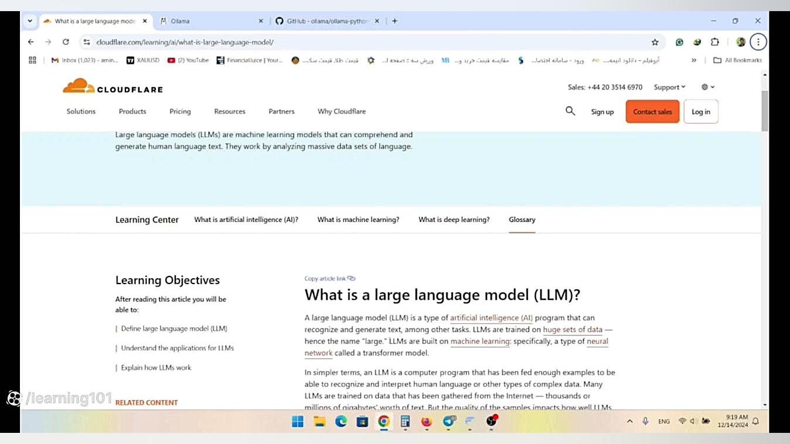Open the Solutions menu
790x444 pixels.
81,111
